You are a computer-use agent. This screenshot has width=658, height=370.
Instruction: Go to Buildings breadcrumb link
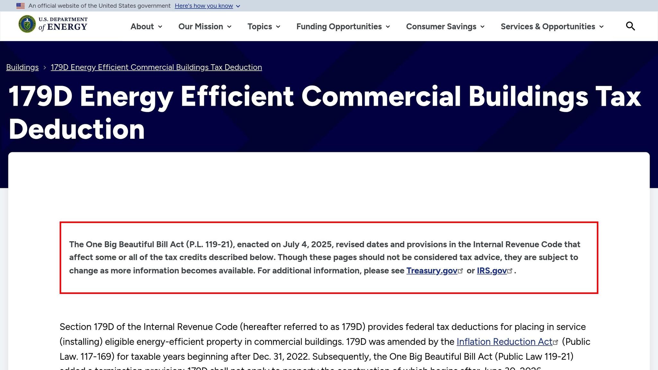(x=22, y=67)
